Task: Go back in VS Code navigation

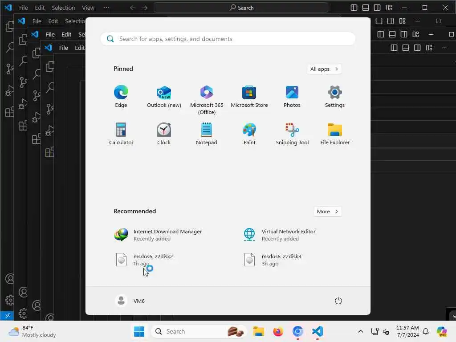Action: 133,8
